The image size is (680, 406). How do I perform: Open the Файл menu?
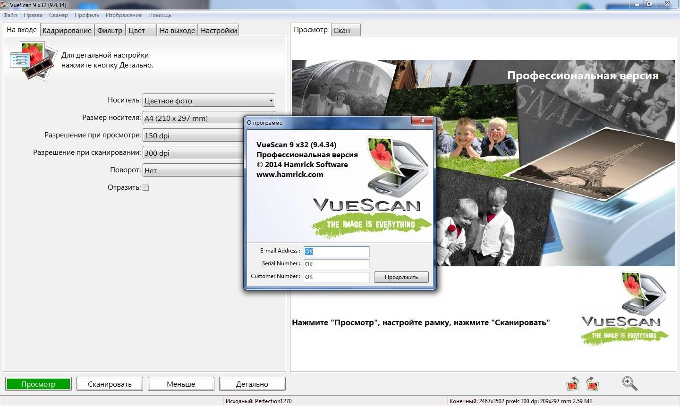[x=10, y=15]
